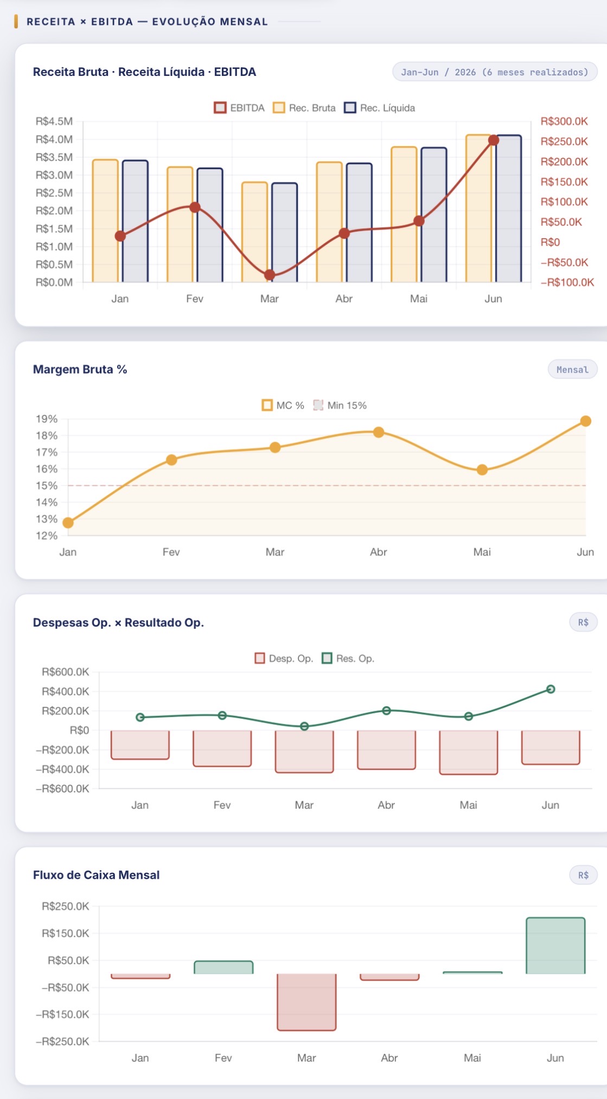Click the R$ badge on Despesas Op. card
The height and width of the screenshot is (1099, 607).
(x=583, y=622)
